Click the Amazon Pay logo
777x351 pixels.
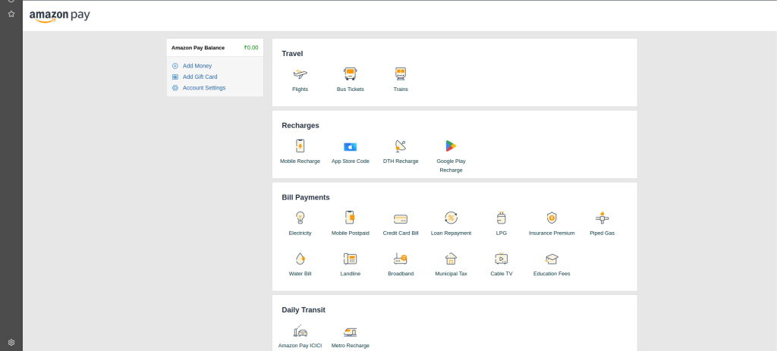(59, 16)
